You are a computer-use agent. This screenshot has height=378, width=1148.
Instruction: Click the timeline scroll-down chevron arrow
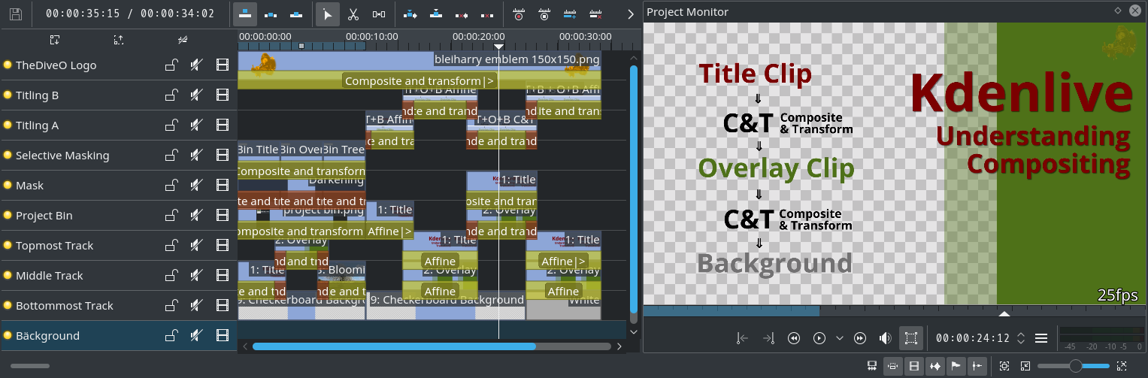(x=633, y=331)
